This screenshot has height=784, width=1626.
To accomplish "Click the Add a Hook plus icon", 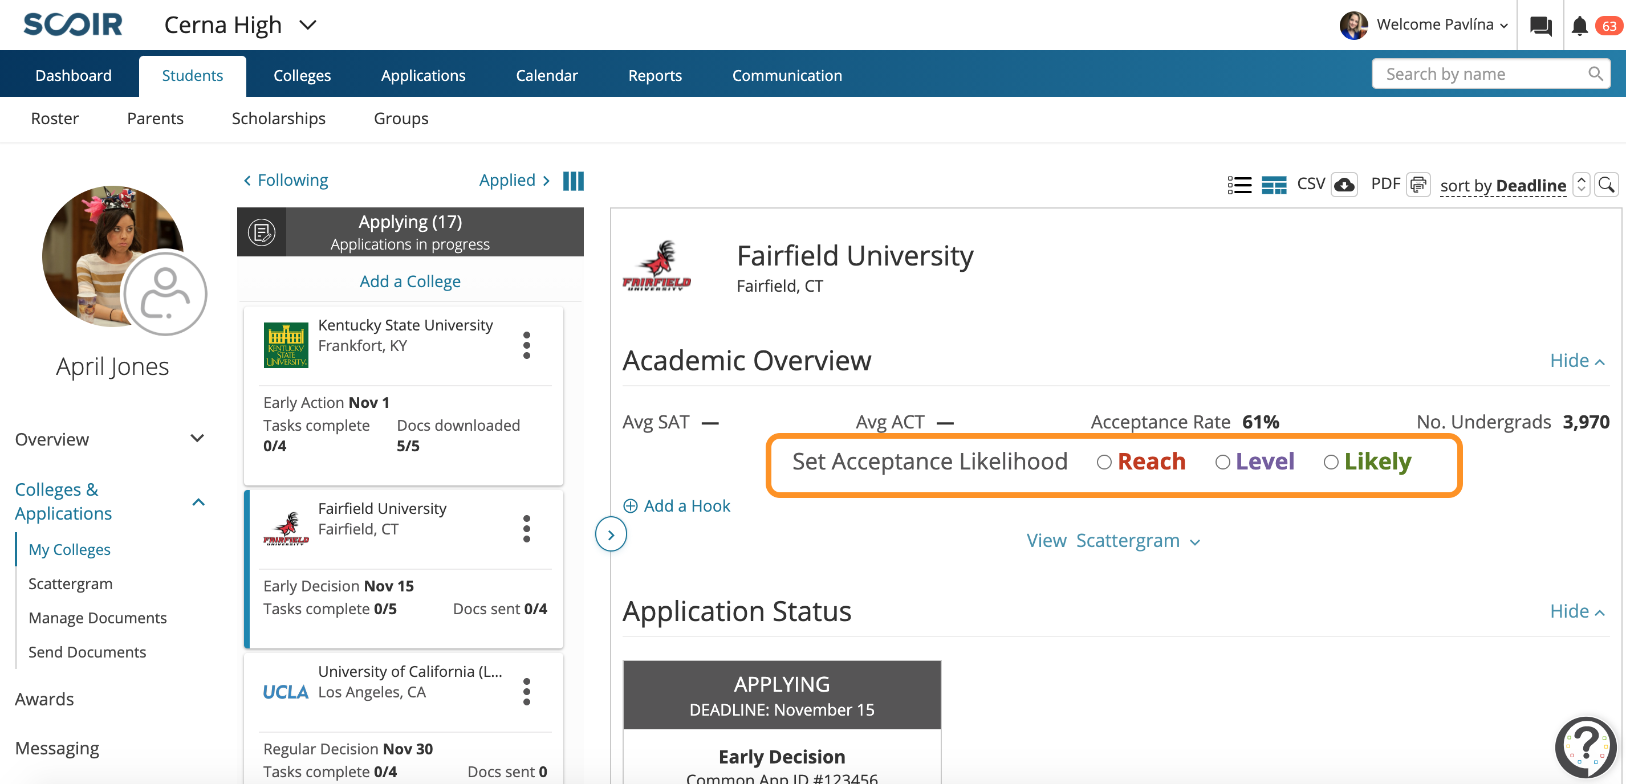I will [630, 506].
